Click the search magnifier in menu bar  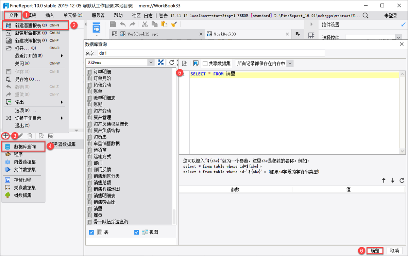[x=365, y=15]
